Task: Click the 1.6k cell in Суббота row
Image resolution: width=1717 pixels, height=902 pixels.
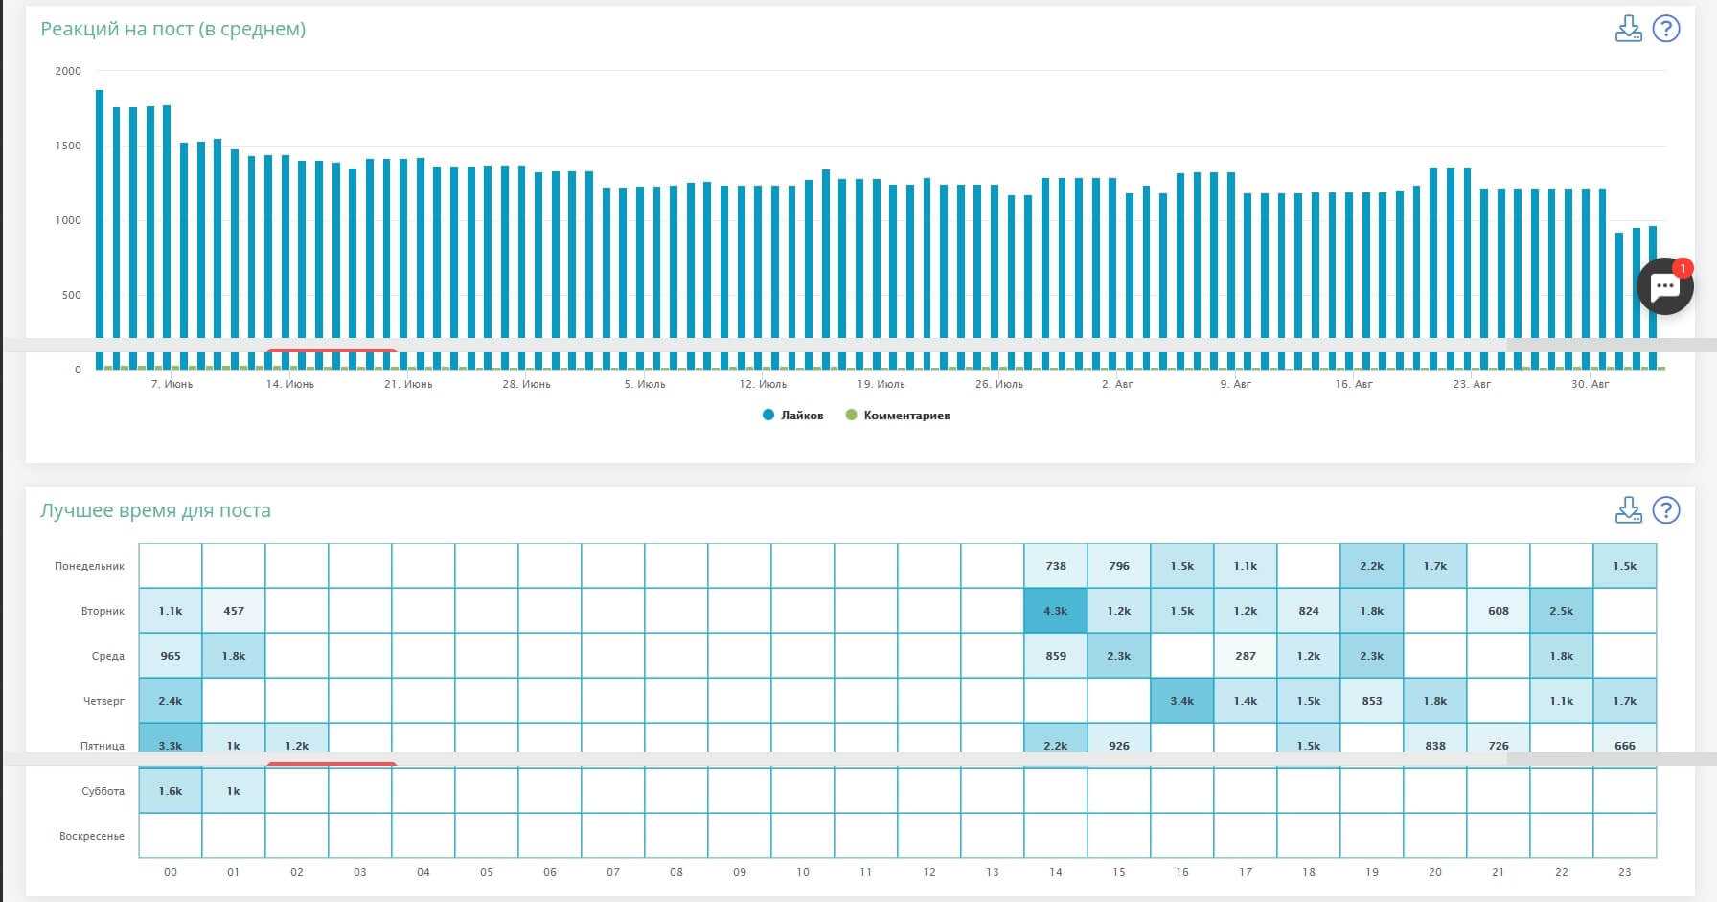Action: 171,791
